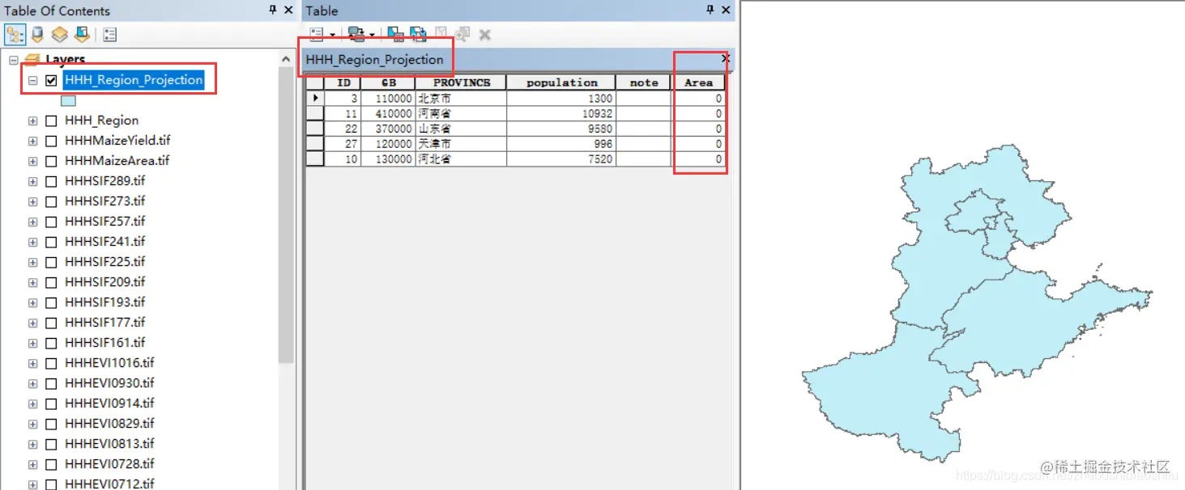Select HHHEVI0914.tif layer name

point(109,403)
